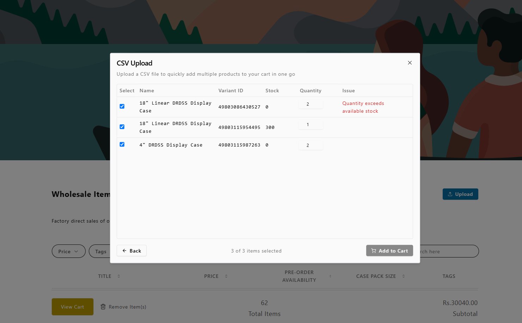
Task: Uncheck the first 18" Linear DRD5S row
Action: (122, 106)
